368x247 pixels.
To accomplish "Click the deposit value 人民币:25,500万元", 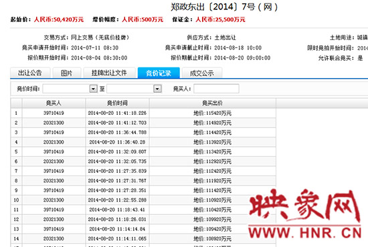I will pos(220,19).
